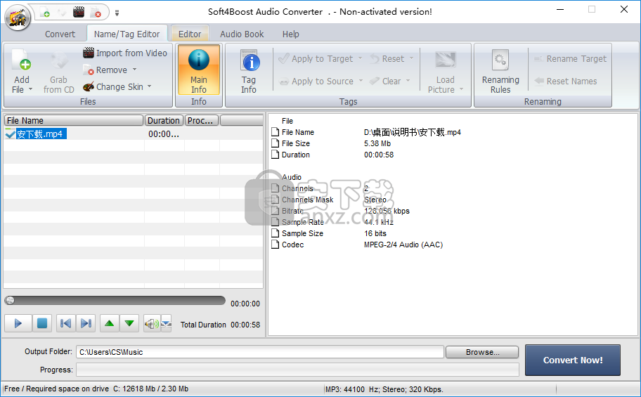Click the speaker volume icon

tap(152, 324)
